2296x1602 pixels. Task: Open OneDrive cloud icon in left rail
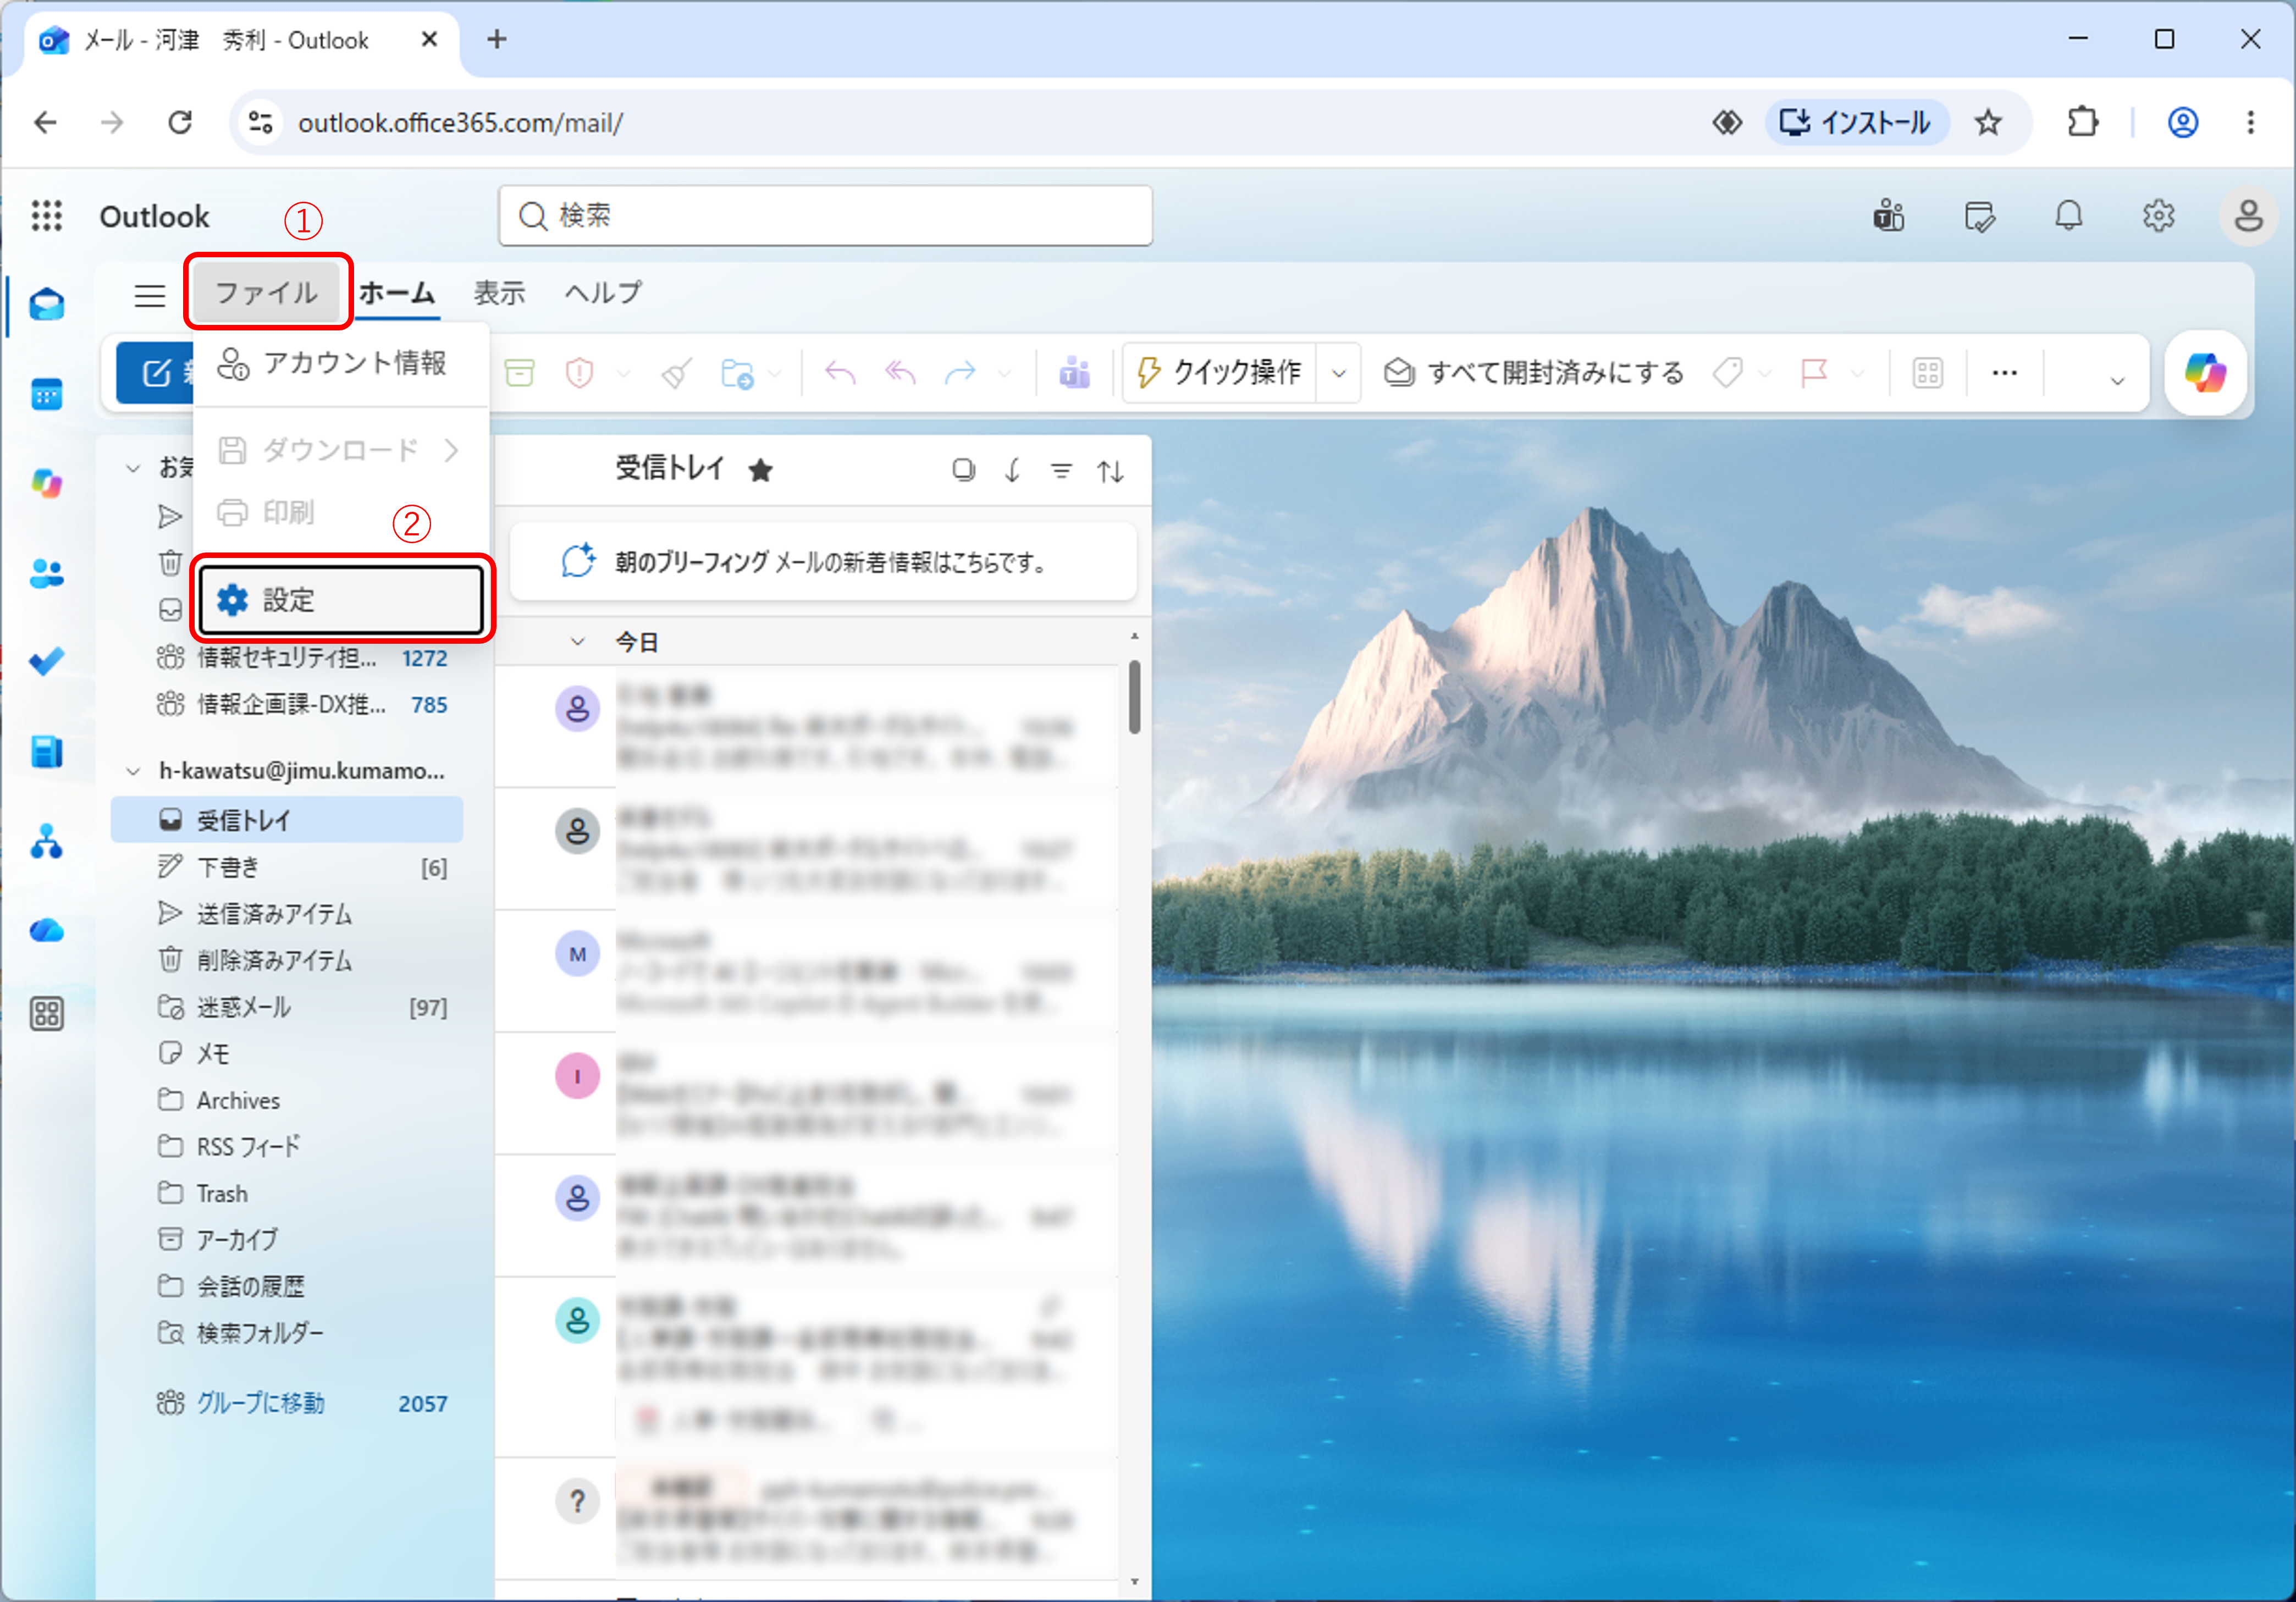click(x=46, y=931)
